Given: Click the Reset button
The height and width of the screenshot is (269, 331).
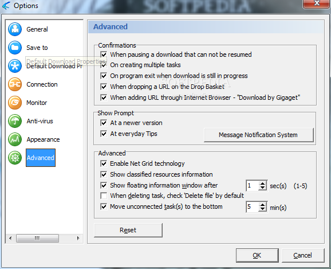Looking at the screenshot, I should (x=128, y=230).
